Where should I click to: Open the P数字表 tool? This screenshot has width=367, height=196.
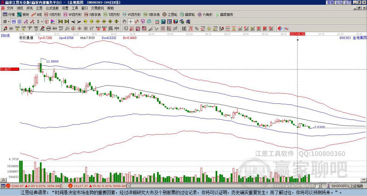(x=93, y=15)
